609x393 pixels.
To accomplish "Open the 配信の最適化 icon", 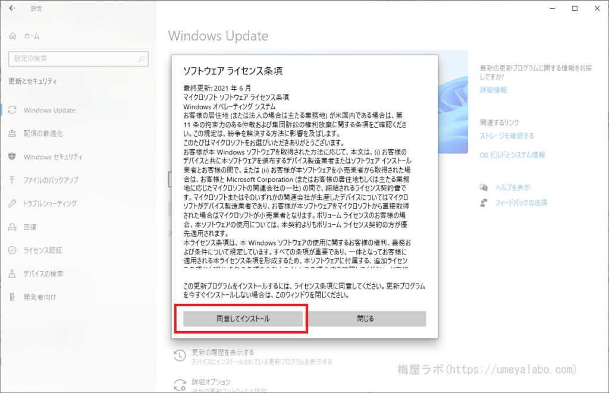I will pos(12,134).
